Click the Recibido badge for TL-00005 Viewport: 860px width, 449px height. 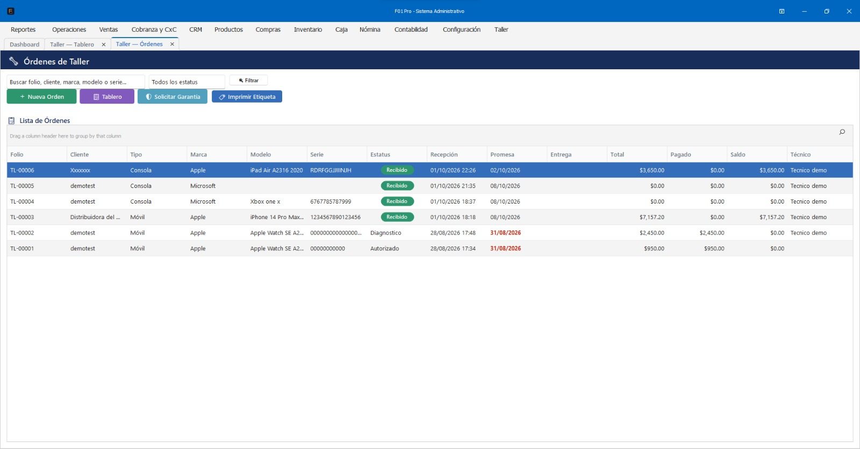click(397, 186)
